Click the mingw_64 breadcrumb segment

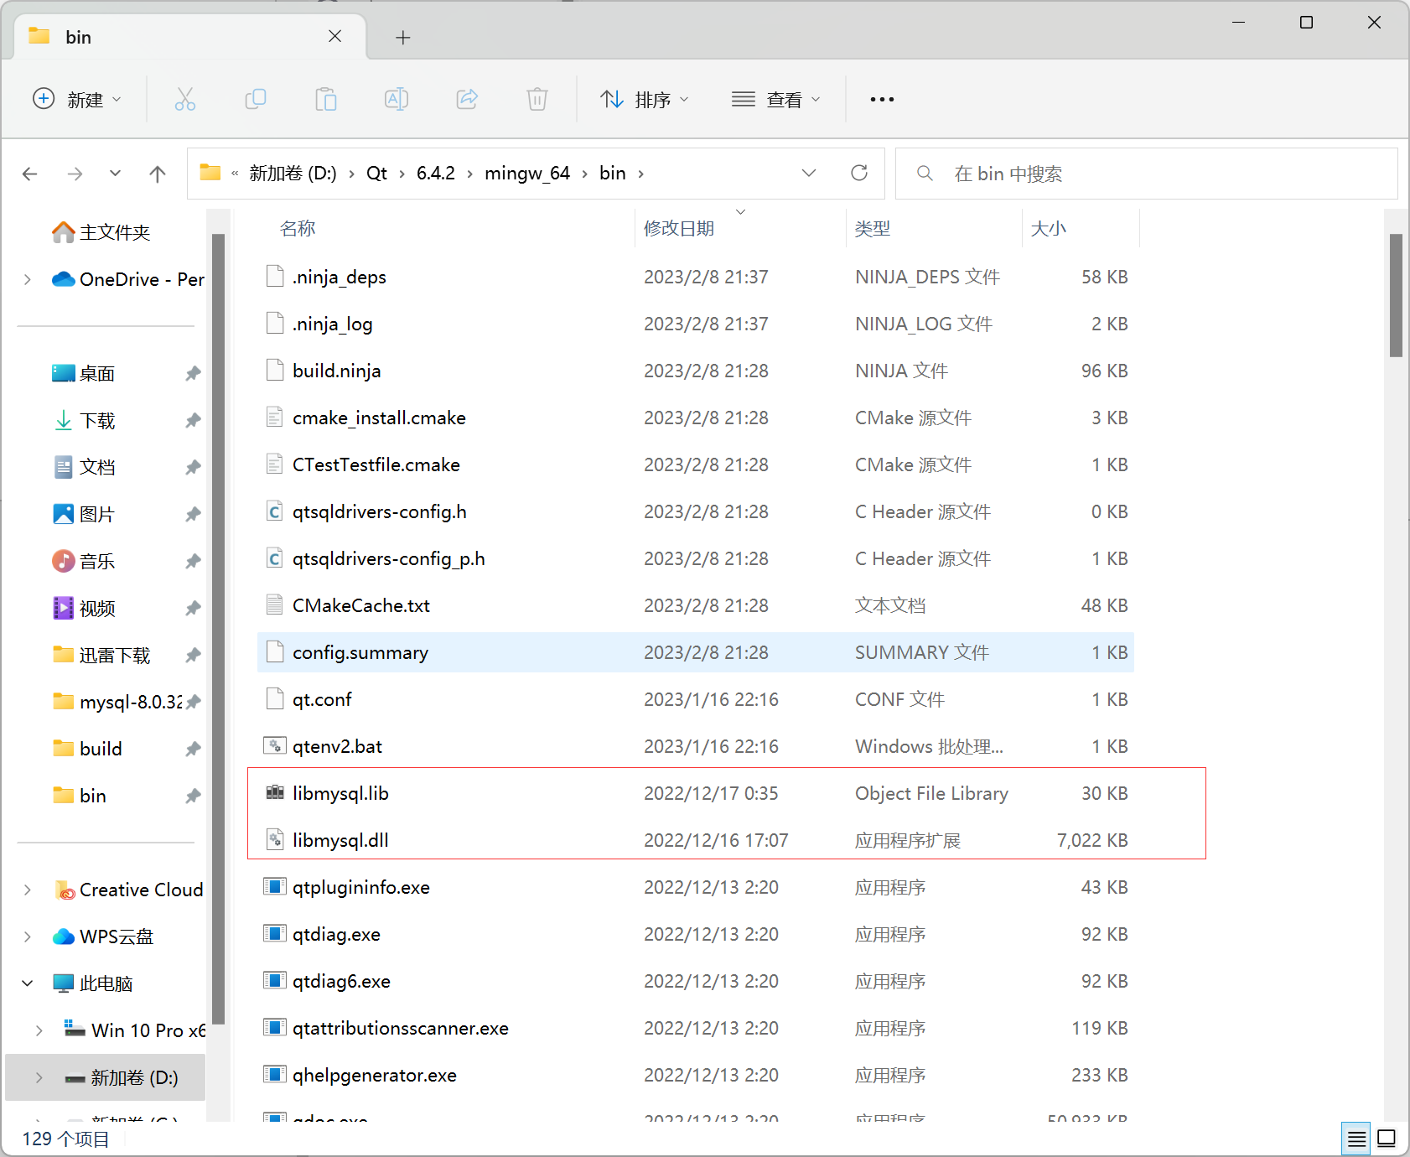[x=527, y=173]
